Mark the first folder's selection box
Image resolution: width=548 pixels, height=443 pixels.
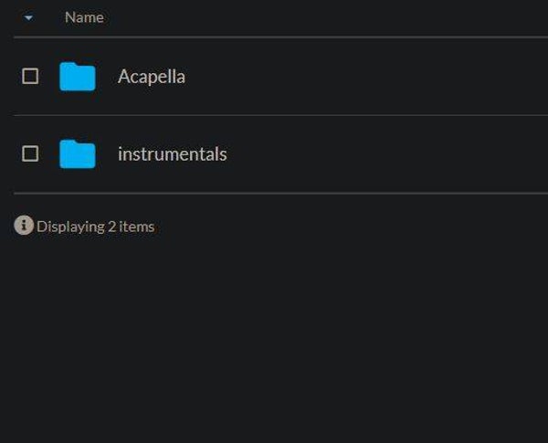click(x=30, y=77)
